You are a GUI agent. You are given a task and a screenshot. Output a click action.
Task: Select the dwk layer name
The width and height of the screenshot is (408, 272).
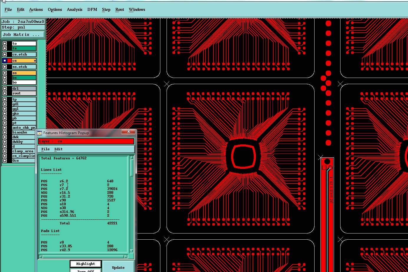tap(24, 137)
